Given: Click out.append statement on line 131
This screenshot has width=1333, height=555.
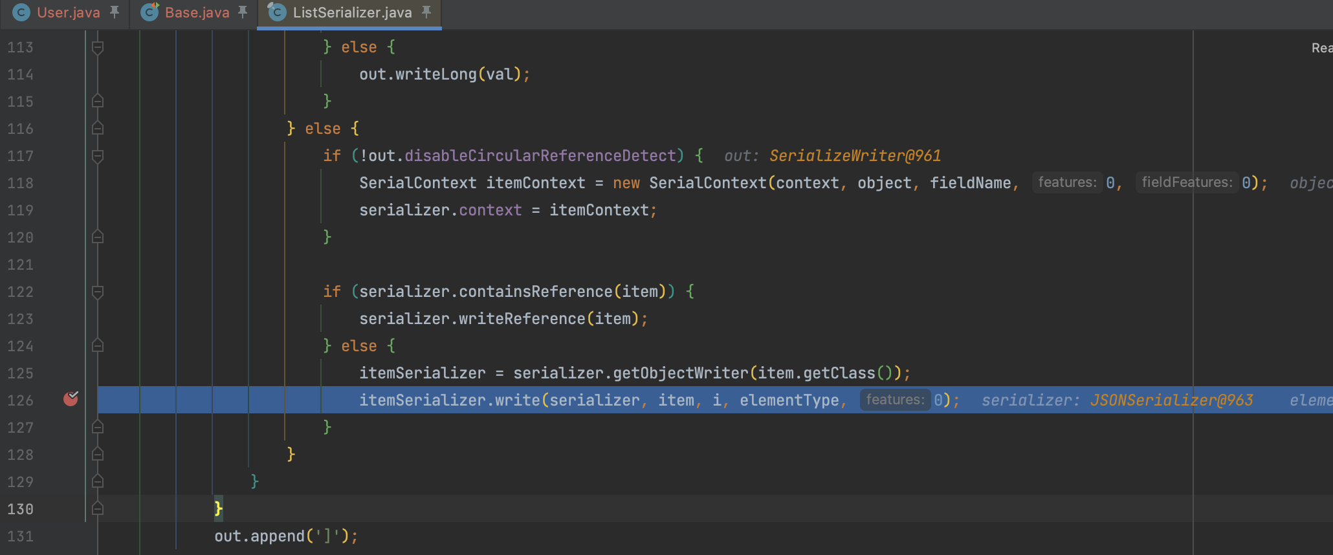Looking at the screenshot, I should coord(285,536).
